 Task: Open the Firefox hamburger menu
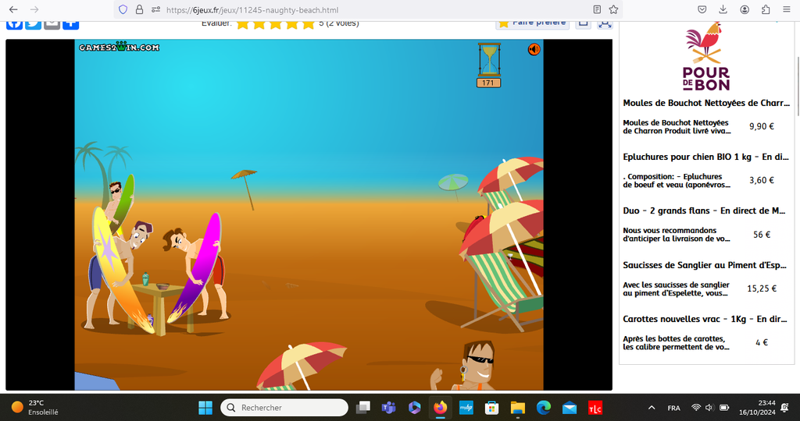click(x=786, y=9)
